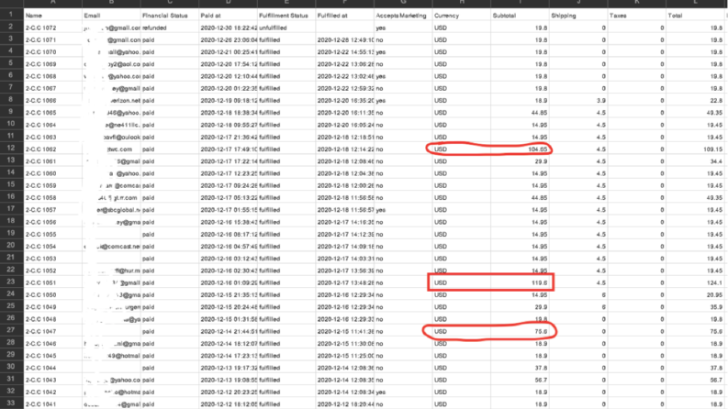Click paid-at cell 2020-12-16 01:09:29

(228, 282)
